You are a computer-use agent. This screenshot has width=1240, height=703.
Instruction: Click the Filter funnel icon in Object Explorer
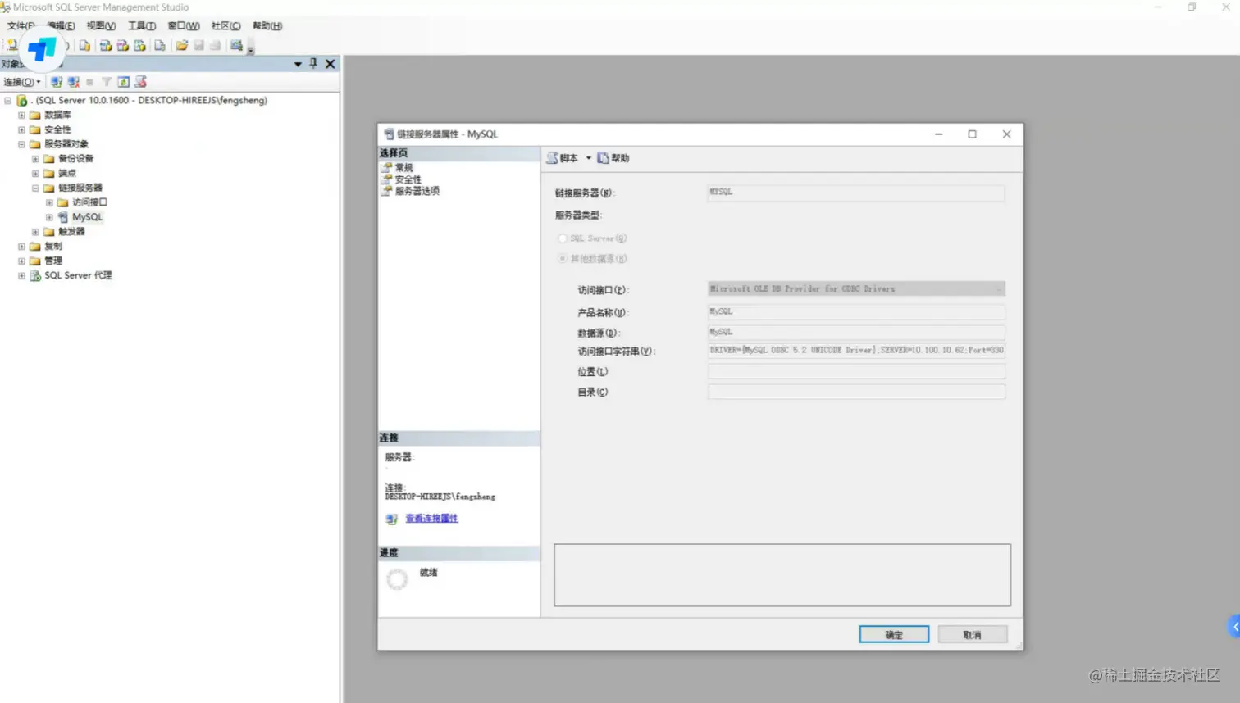coord(107,82)
